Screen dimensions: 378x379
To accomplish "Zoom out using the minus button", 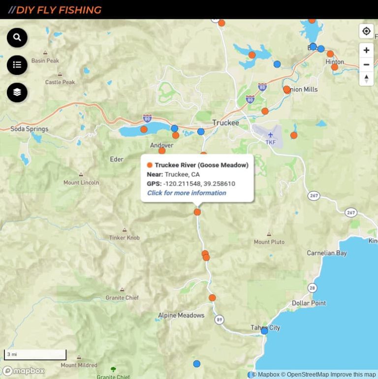I will [366, 64].
